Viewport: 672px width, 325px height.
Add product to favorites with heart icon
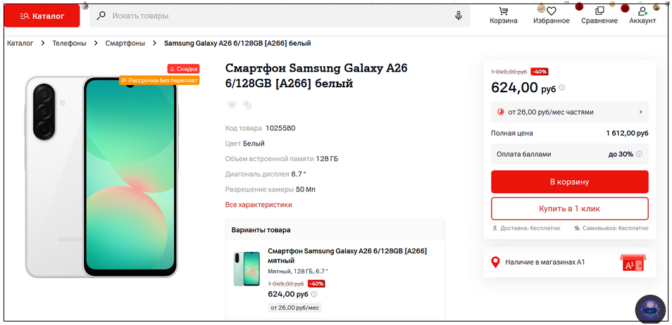[232, 105]
